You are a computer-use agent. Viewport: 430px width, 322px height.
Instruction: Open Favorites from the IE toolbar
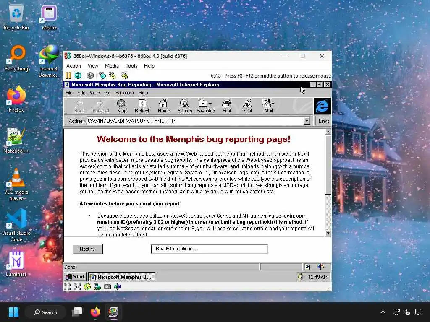pyautogui.click(x=205, y=106)
